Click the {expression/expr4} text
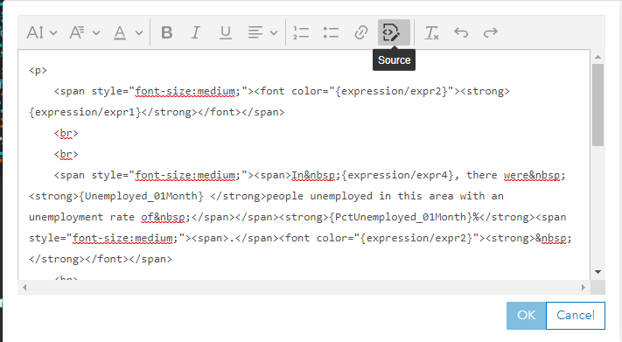Viewport: 622px width, 342px height. [397, 175]
